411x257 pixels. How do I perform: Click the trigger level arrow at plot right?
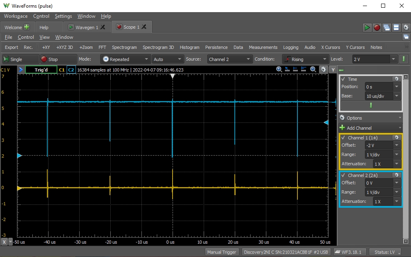(x=326, y=122)
